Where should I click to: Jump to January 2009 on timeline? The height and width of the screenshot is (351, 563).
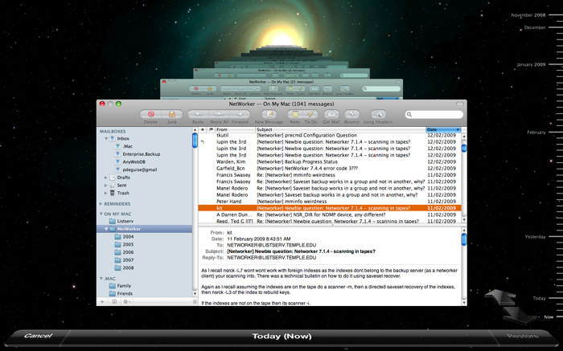click(x=531, y=64)
